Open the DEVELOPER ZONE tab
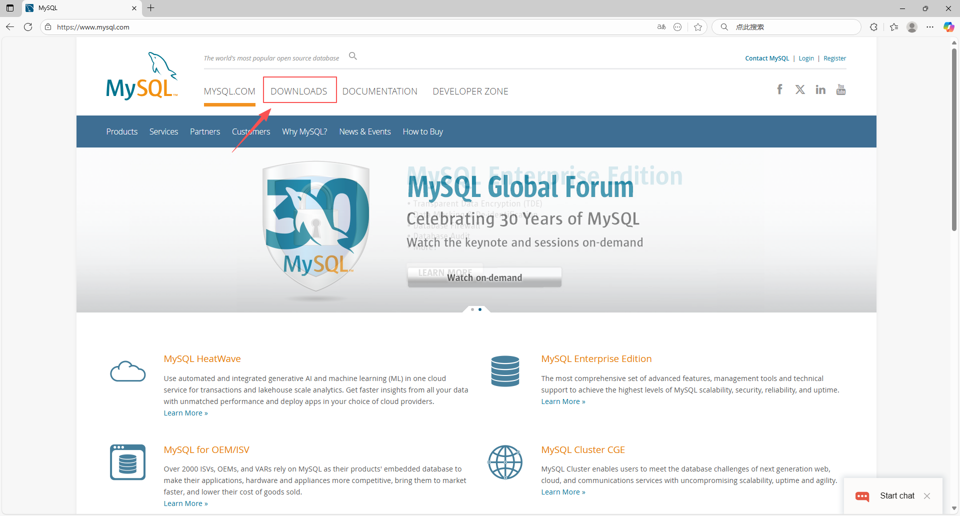960x516 pixels. point(470,91)
